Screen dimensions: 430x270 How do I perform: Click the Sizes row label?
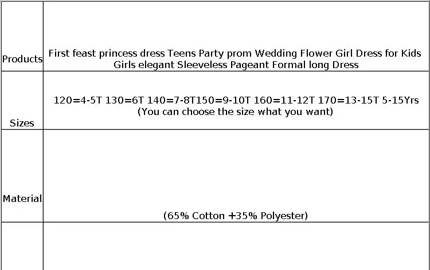pyautogui.click(x=22, y=123)
